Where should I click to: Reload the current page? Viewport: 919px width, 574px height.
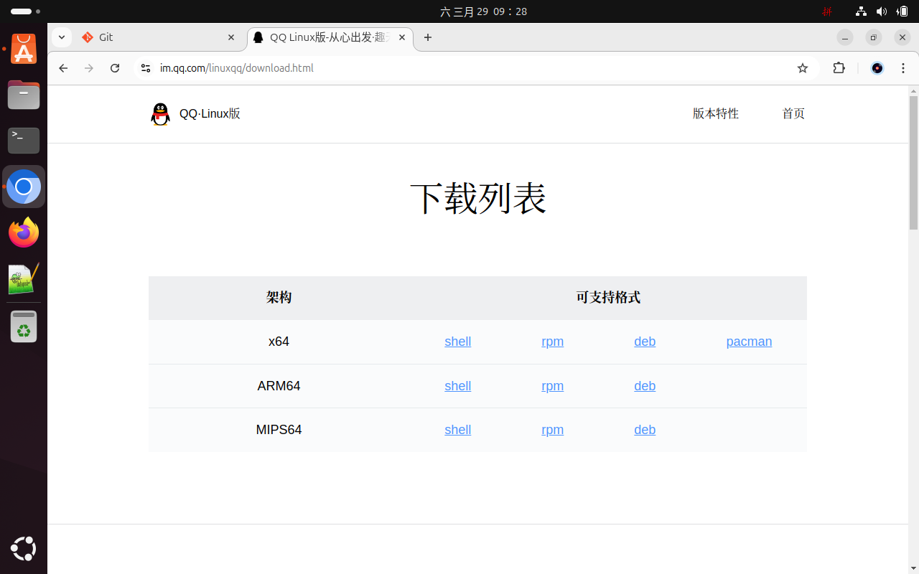(115, 68)
